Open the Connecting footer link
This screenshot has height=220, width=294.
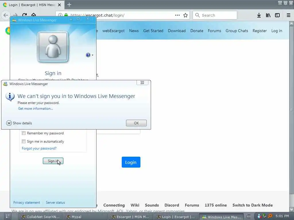pos(114,205)
